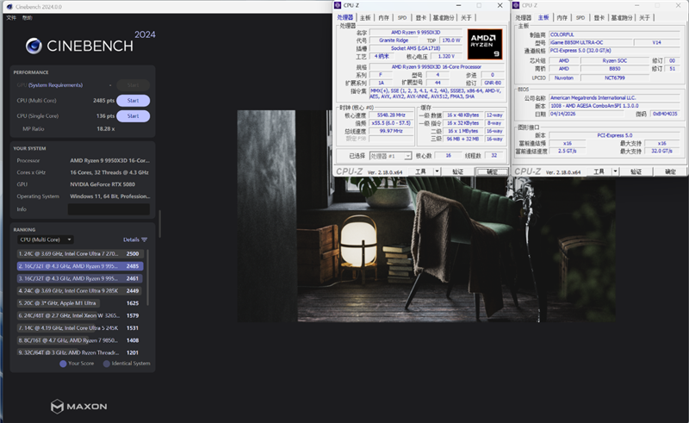The width and height of the screenshot is (689, 423).
Task: Switch to 显卡 tab in CPU-Z mainboard window
Action: 599,17
